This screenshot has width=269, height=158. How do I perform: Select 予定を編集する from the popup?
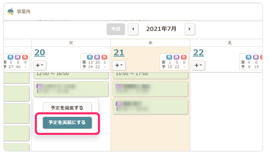[x=67, y=108]
